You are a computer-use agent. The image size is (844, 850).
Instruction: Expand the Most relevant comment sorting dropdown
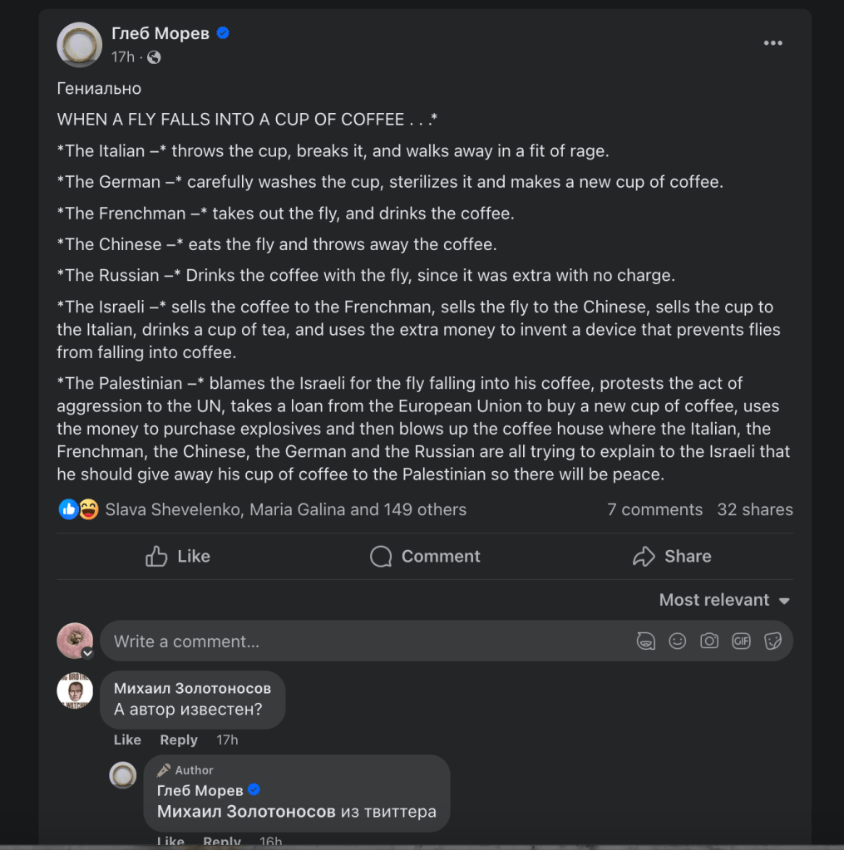click(x=724, y=600)
